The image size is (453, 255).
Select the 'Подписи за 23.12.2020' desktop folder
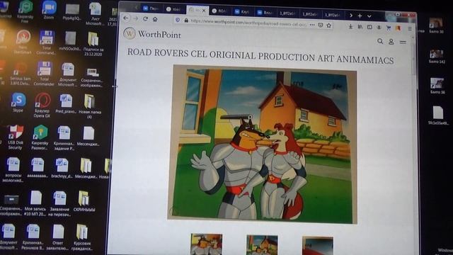(x=93, y=43)
